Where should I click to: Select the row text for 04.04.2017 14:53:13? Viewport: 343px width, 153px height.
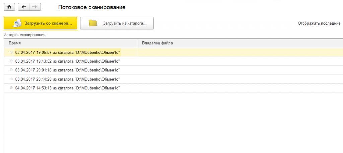tap(67, 88)
